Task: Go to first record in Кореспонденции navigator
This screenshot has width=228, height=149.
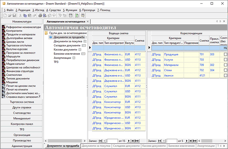Action: coord(159,141)
